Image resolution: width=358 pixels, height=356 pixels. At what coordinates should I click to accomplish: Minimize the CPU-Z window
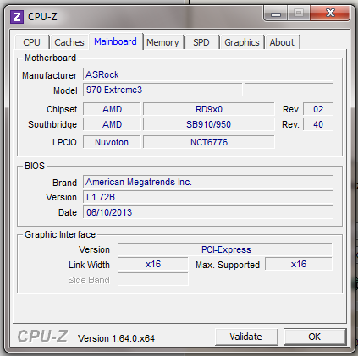tap(276, 14)
